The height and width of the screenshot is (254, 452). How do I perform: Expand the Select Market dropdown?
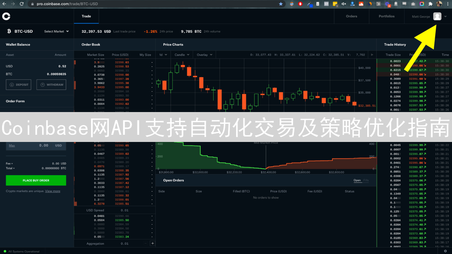pos(56,32)
